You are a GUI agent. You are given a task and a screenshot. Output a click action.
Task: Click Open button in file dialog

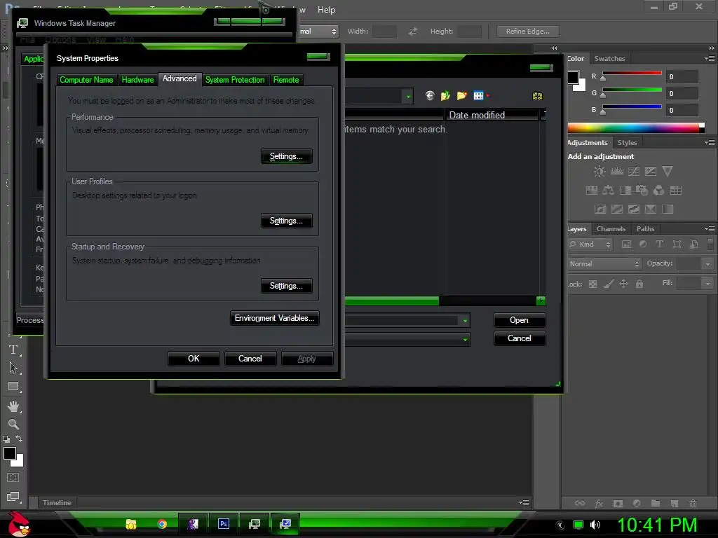pos(520,320)
